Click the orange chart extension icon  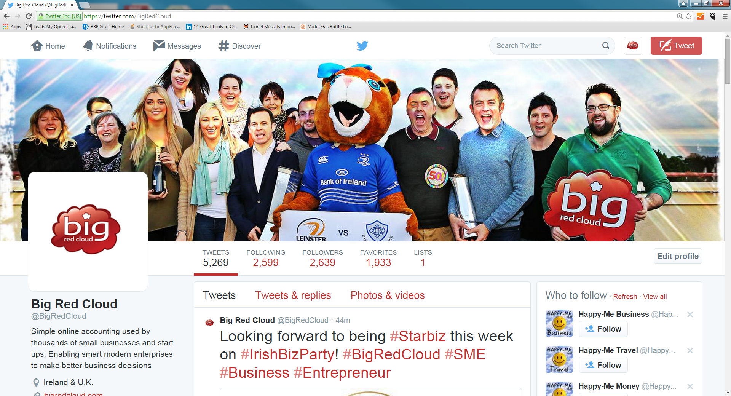tap(700, 16)
